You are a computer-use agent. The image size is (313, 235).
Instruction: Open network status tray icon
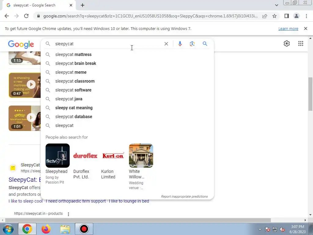pyautogui.click(x=275, y=229)
